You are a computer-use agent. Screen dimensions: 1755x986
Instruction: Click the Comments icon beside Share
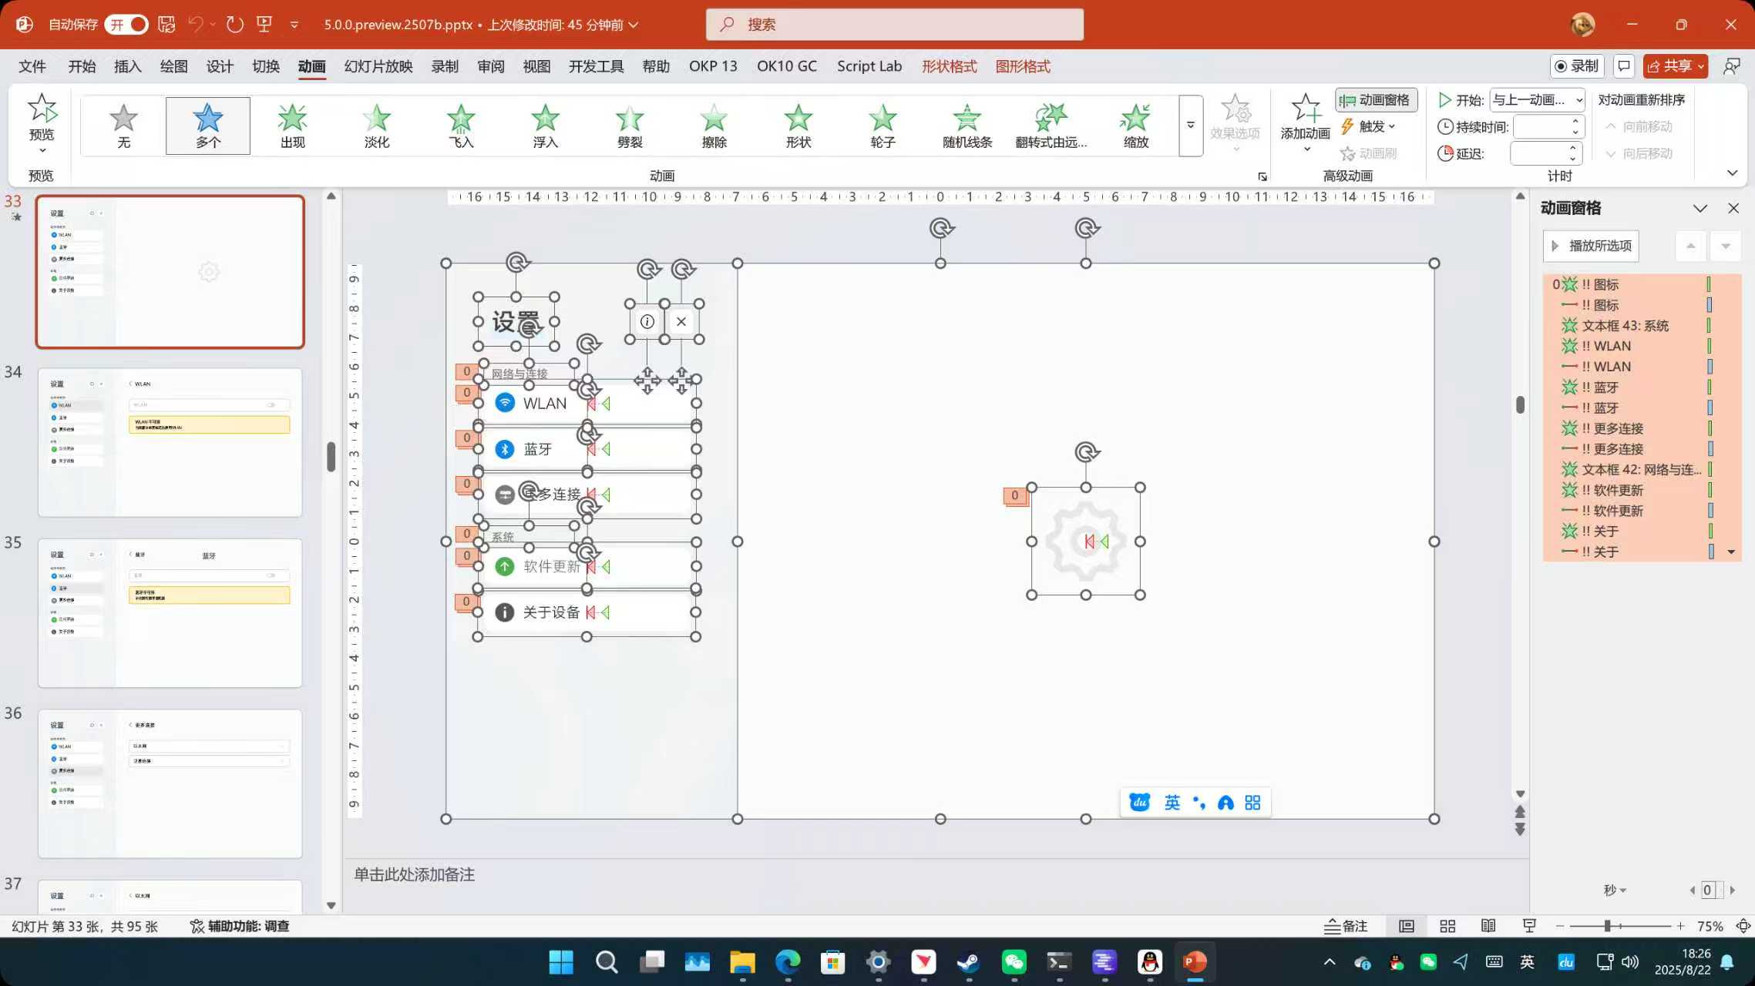pyautogui.click(x=1623, y=66)
